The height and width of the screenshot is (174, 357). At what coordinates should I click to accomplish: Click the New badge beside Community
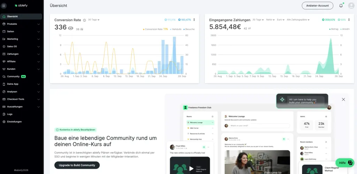click(x=23, y=76)
